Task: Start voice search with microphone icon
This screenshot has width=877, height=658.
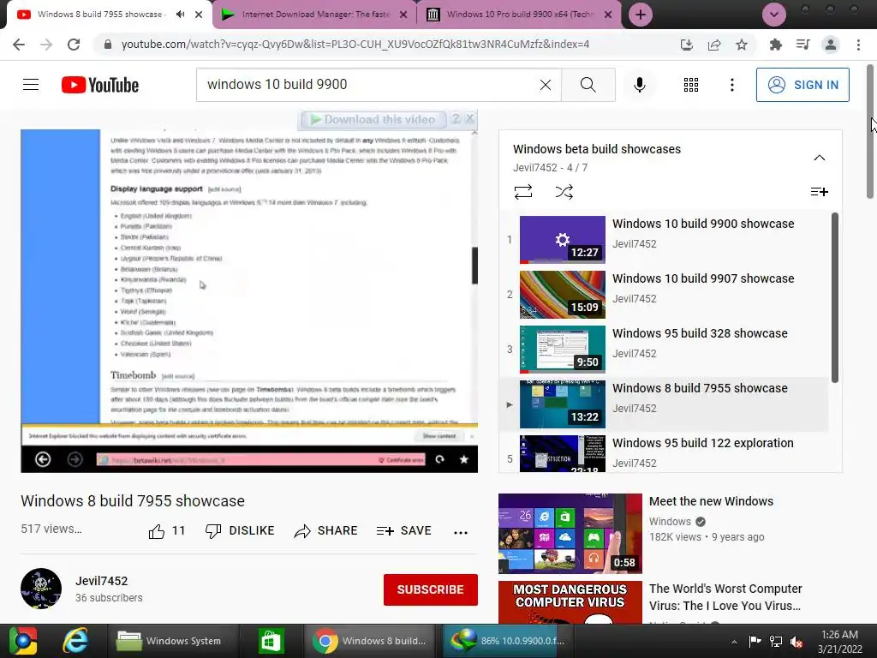Action: pyautogui.click(x=639, y=85)
